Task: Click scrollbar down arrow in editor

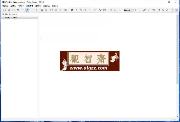Action: (x=177, y=116)
